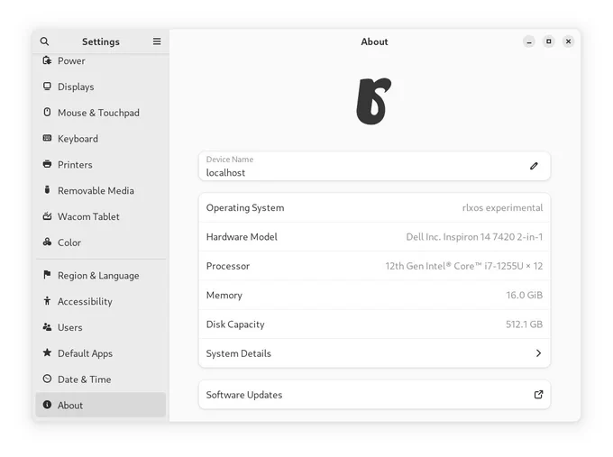Open Keyboard settings panel
This screenshot has width=613, height=457.
click(x=100, y=139)
